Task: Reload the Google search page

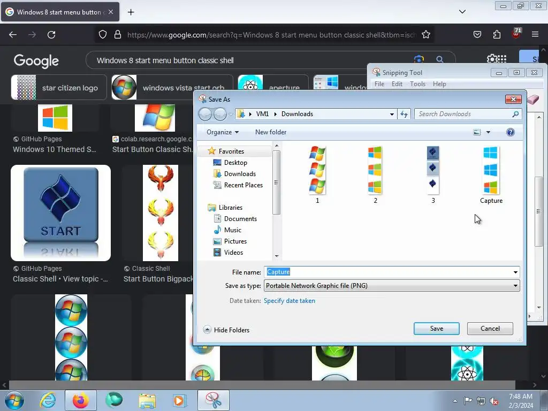Action: tap(51, 35)
